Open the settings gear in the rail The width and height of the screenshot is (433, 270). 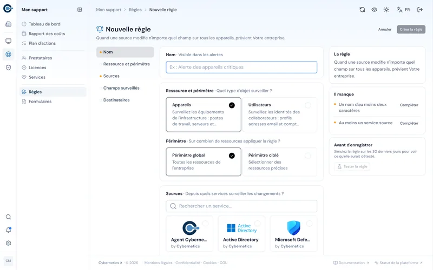[8, 244]
